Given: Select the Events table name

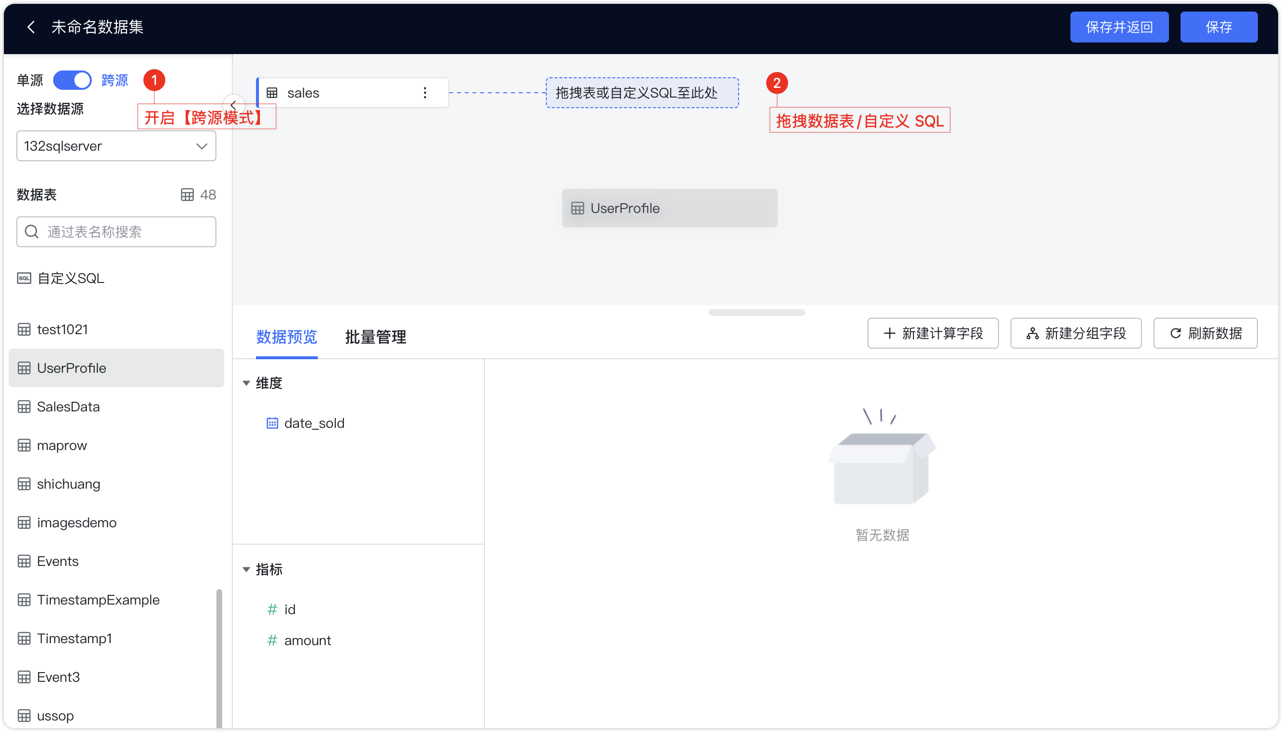Looking at the screenshot, I should point(58,562).
